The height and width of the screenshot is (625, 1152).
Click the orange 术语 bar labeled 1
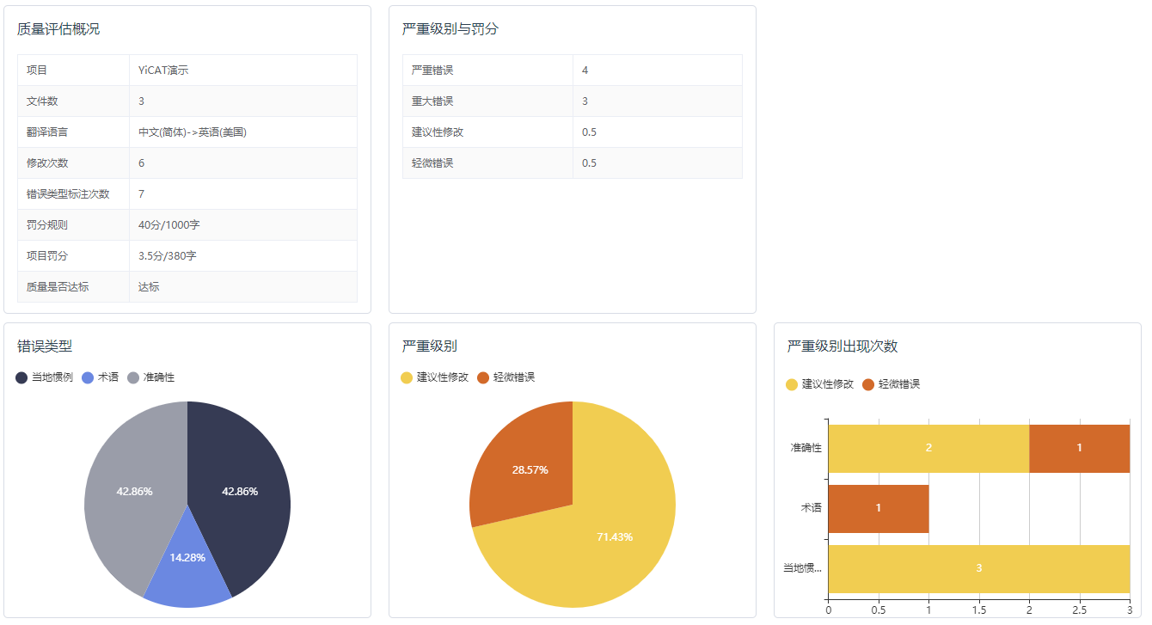pyautogui.click(x=878, y=508)
